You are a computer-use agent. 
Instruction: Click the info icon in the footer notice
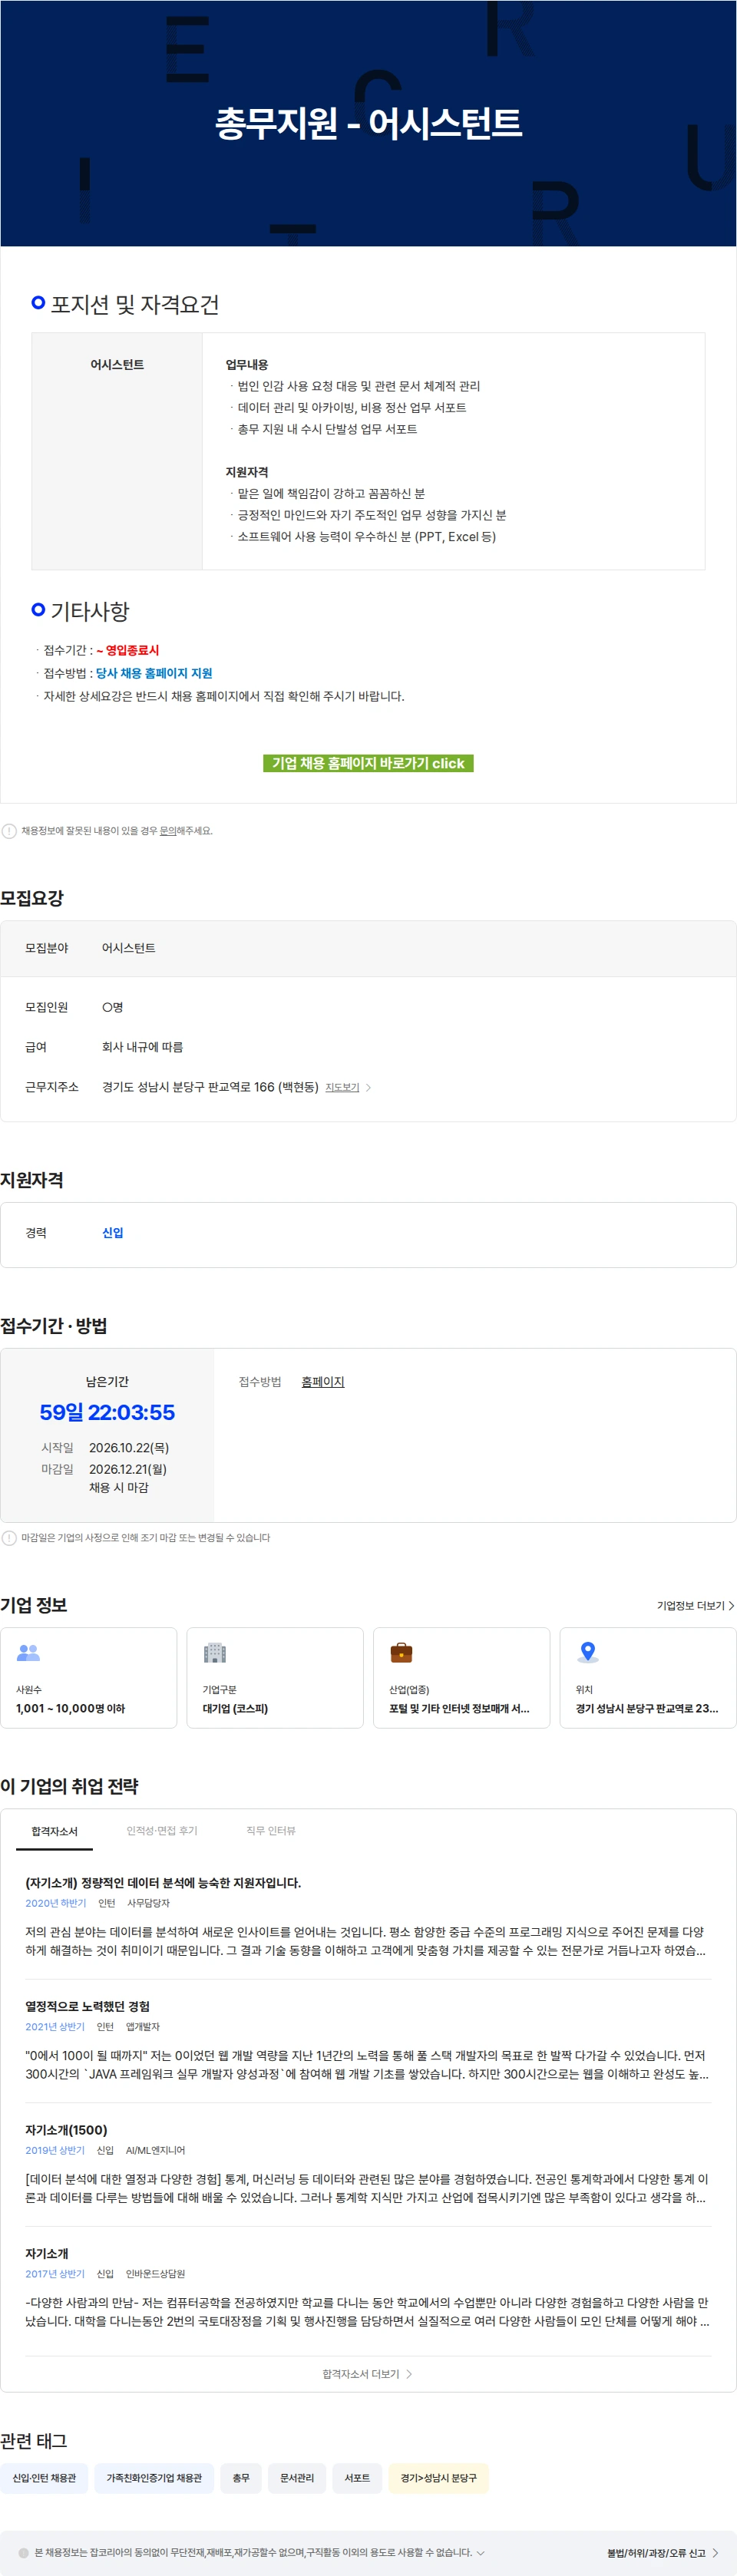coord(23,2552)
